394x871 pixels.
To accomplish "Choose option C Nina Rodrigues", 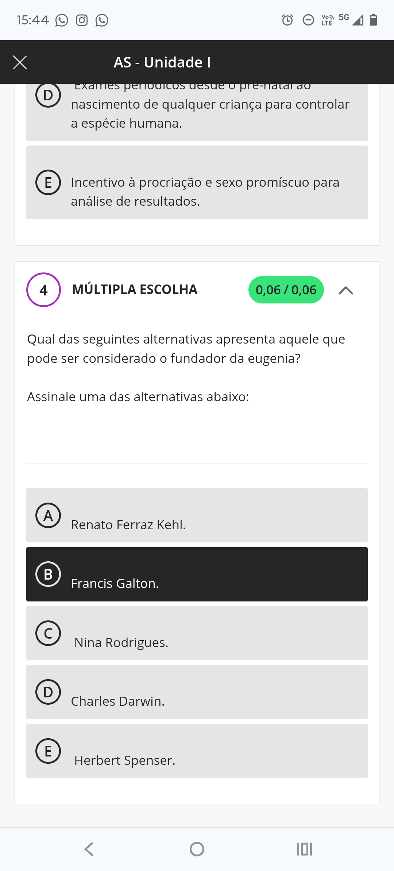I will pos(197,633).
